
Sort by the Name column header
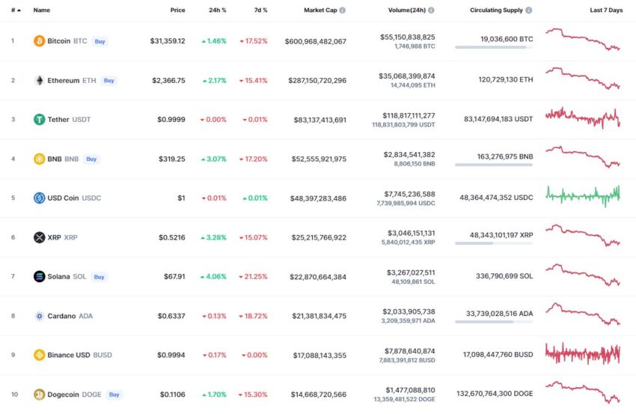pos(42,10)
